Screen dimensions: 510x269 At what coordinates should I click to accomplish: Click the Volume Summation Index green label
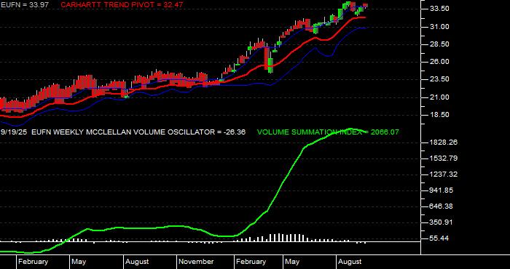click(x=328, y=132)
